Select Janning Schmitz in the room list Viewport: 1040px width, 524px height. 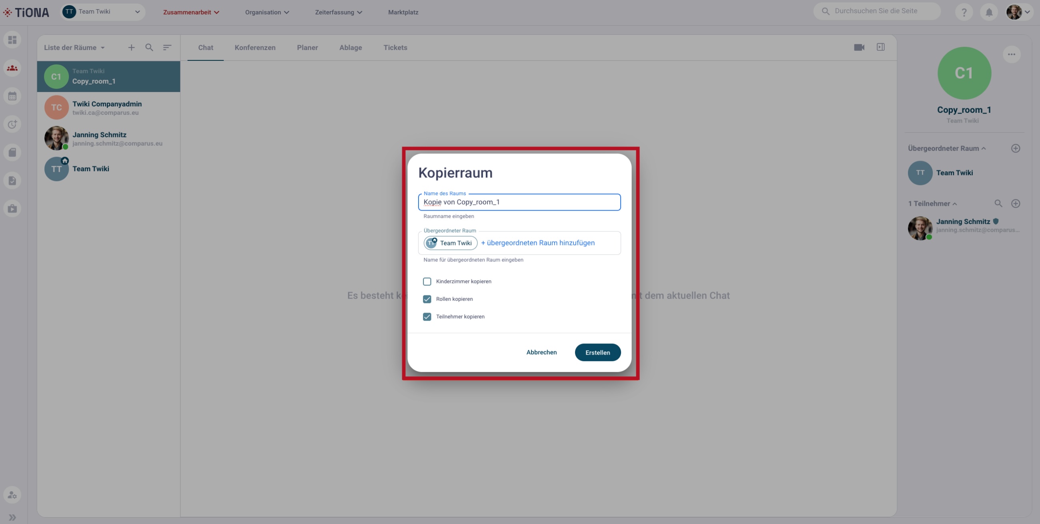[108, 138]
